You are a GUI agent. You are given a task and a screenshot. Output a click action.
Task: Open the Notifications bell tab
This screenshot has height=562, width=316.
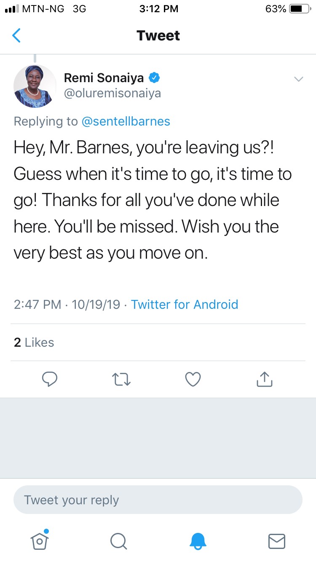coord(198,541)
